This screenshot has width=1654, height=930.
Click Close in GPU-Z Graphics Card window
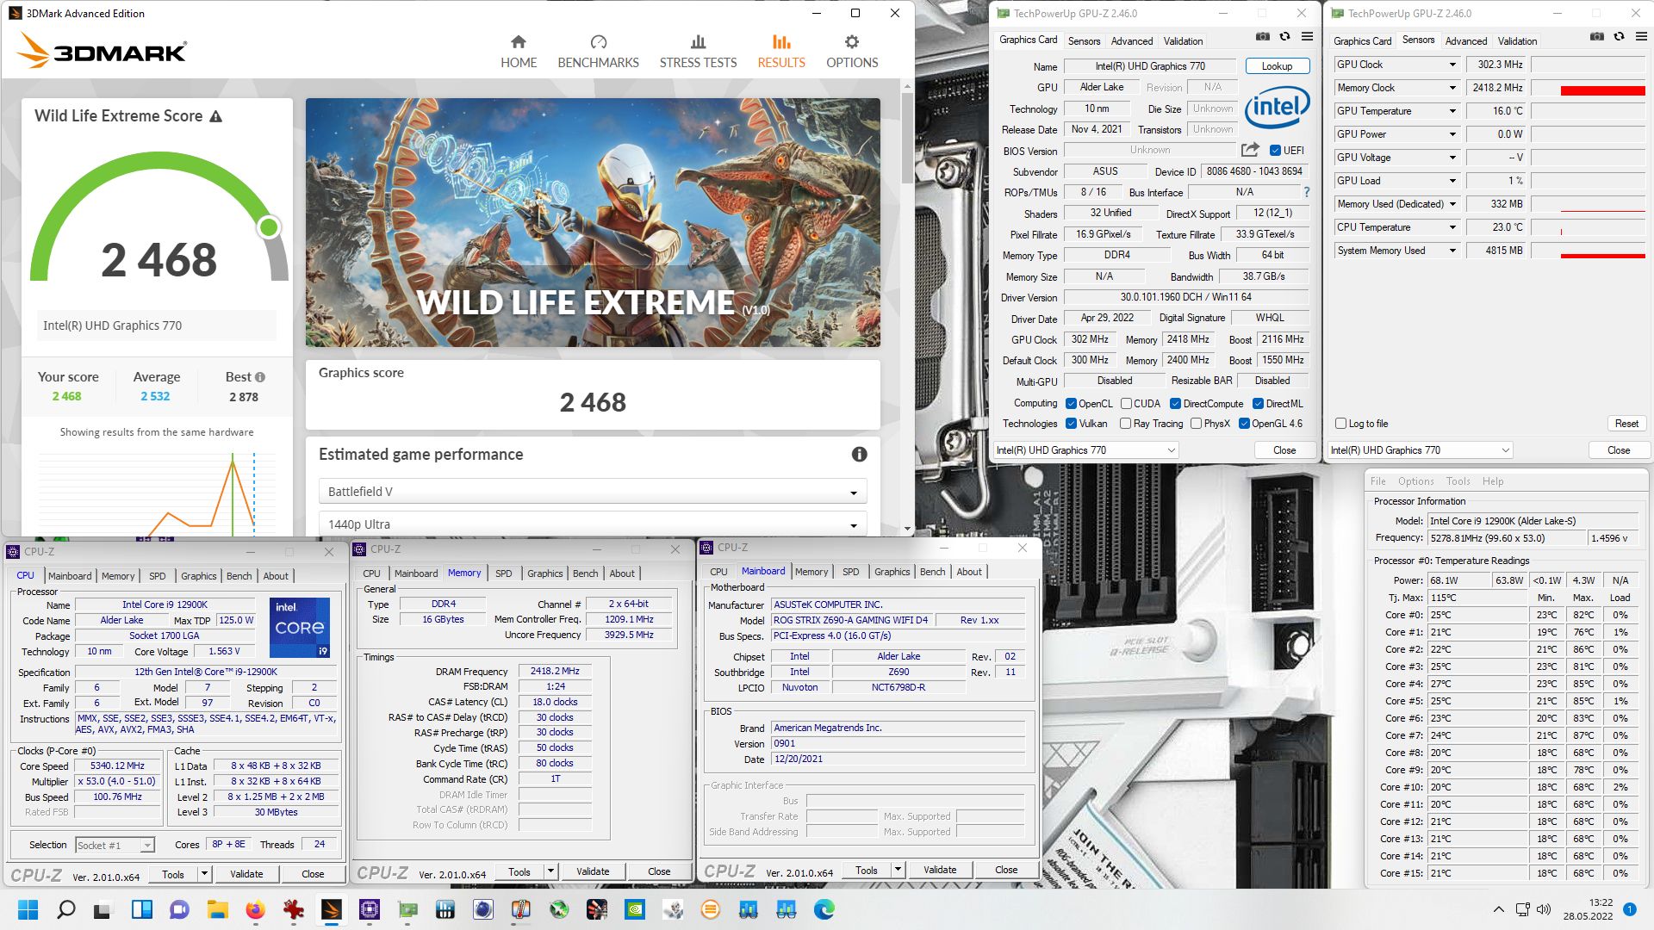coord(1284,450)
